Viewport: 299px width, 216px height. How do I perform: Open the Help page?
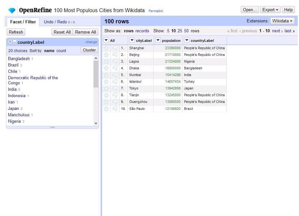(288, 10)
